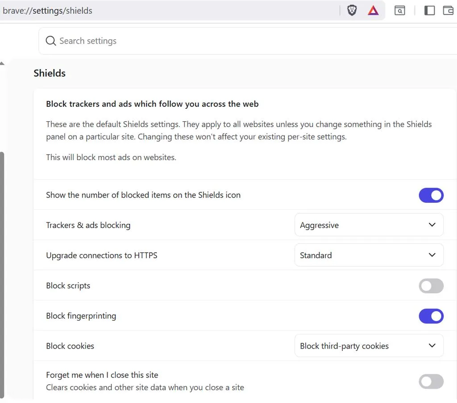Viewport: 457px width, 403px height.
Task: Open the Brave Shields lion icon
Action: click(352, 11)
